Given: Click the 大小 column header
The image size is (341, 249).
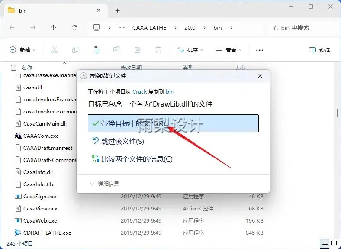Looking at the screenshot, I should [x=240, y=68].
